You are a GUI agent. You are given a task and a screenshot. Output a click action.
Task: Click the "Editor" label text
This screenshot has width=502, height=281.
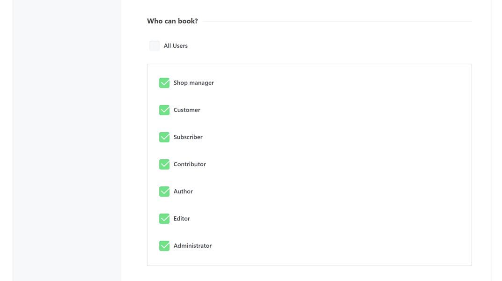[x=182, y=219]
